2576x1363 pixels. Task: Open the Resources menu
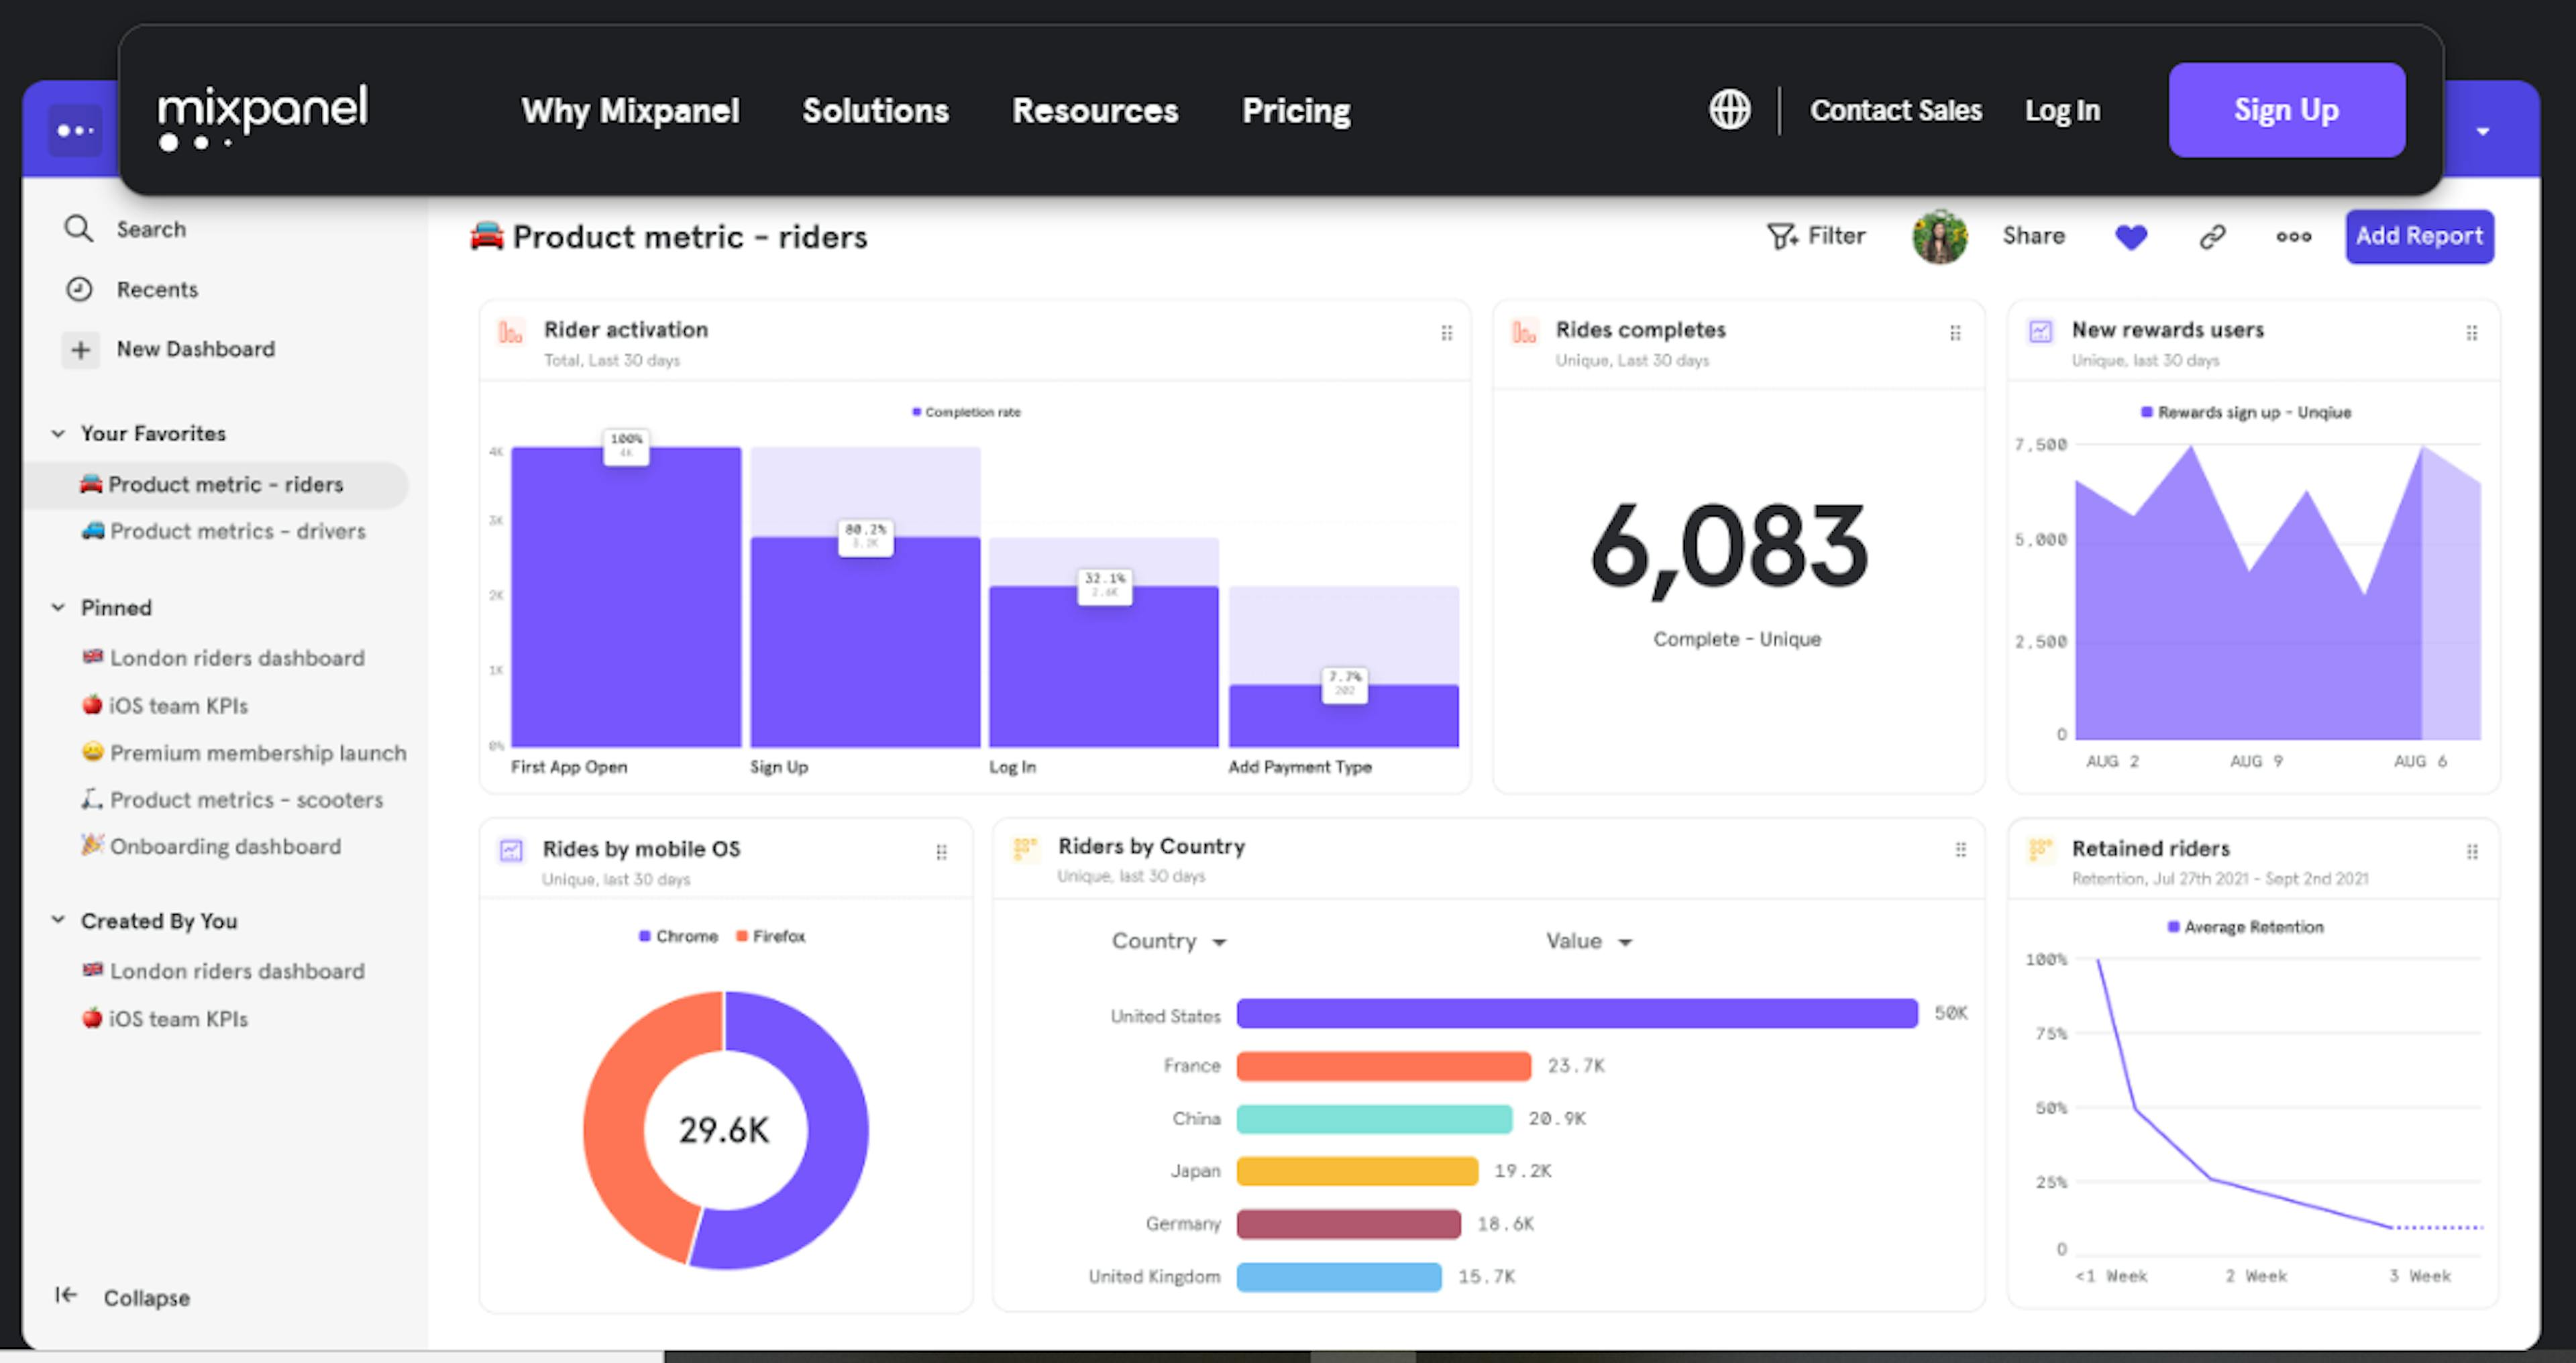click(x=1095, y=111)
